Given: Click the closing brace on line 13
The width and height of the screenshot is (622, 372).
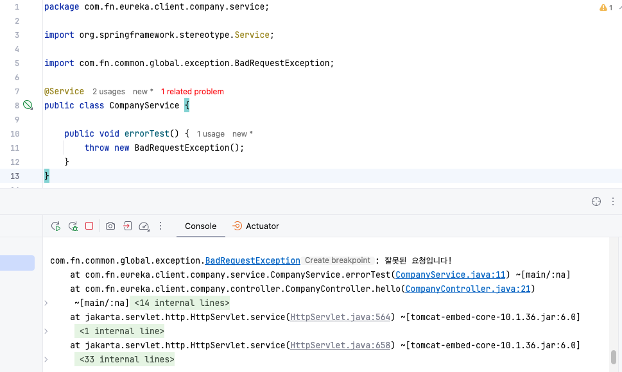Looking at the screenshot, I should (47, 176).
